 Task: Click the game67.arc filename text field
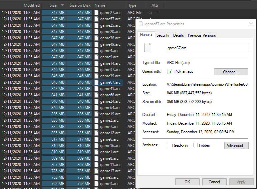pos(208,48)
